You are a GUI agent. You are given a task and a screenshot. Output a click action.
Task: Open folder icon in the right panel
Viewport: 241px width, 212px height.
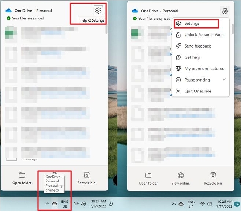148,175
